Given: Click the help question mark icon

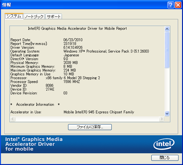Looking at the screenshot, I should pyautogui.click(x=171, y=5).
